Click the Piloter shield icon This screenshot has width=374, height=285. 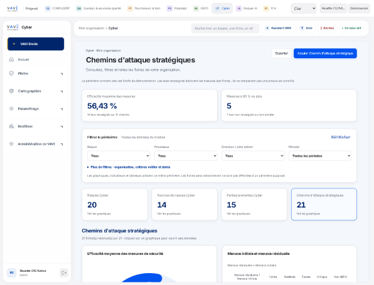11,73
